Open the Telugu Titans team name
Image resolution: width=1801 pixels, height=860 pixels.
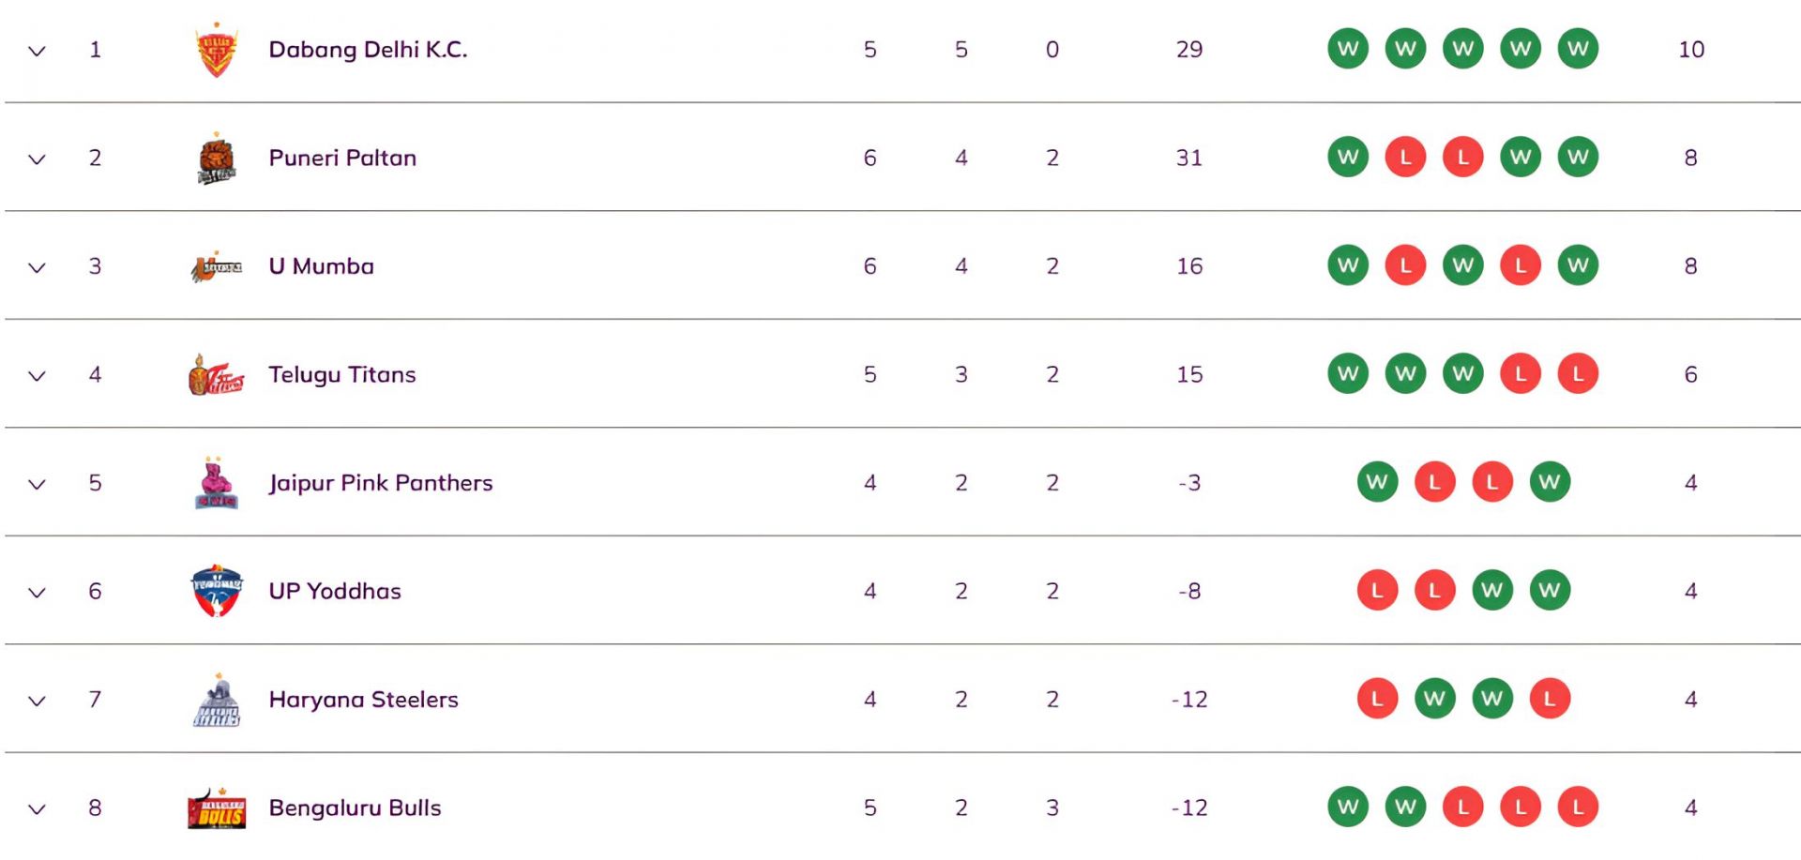341,373
